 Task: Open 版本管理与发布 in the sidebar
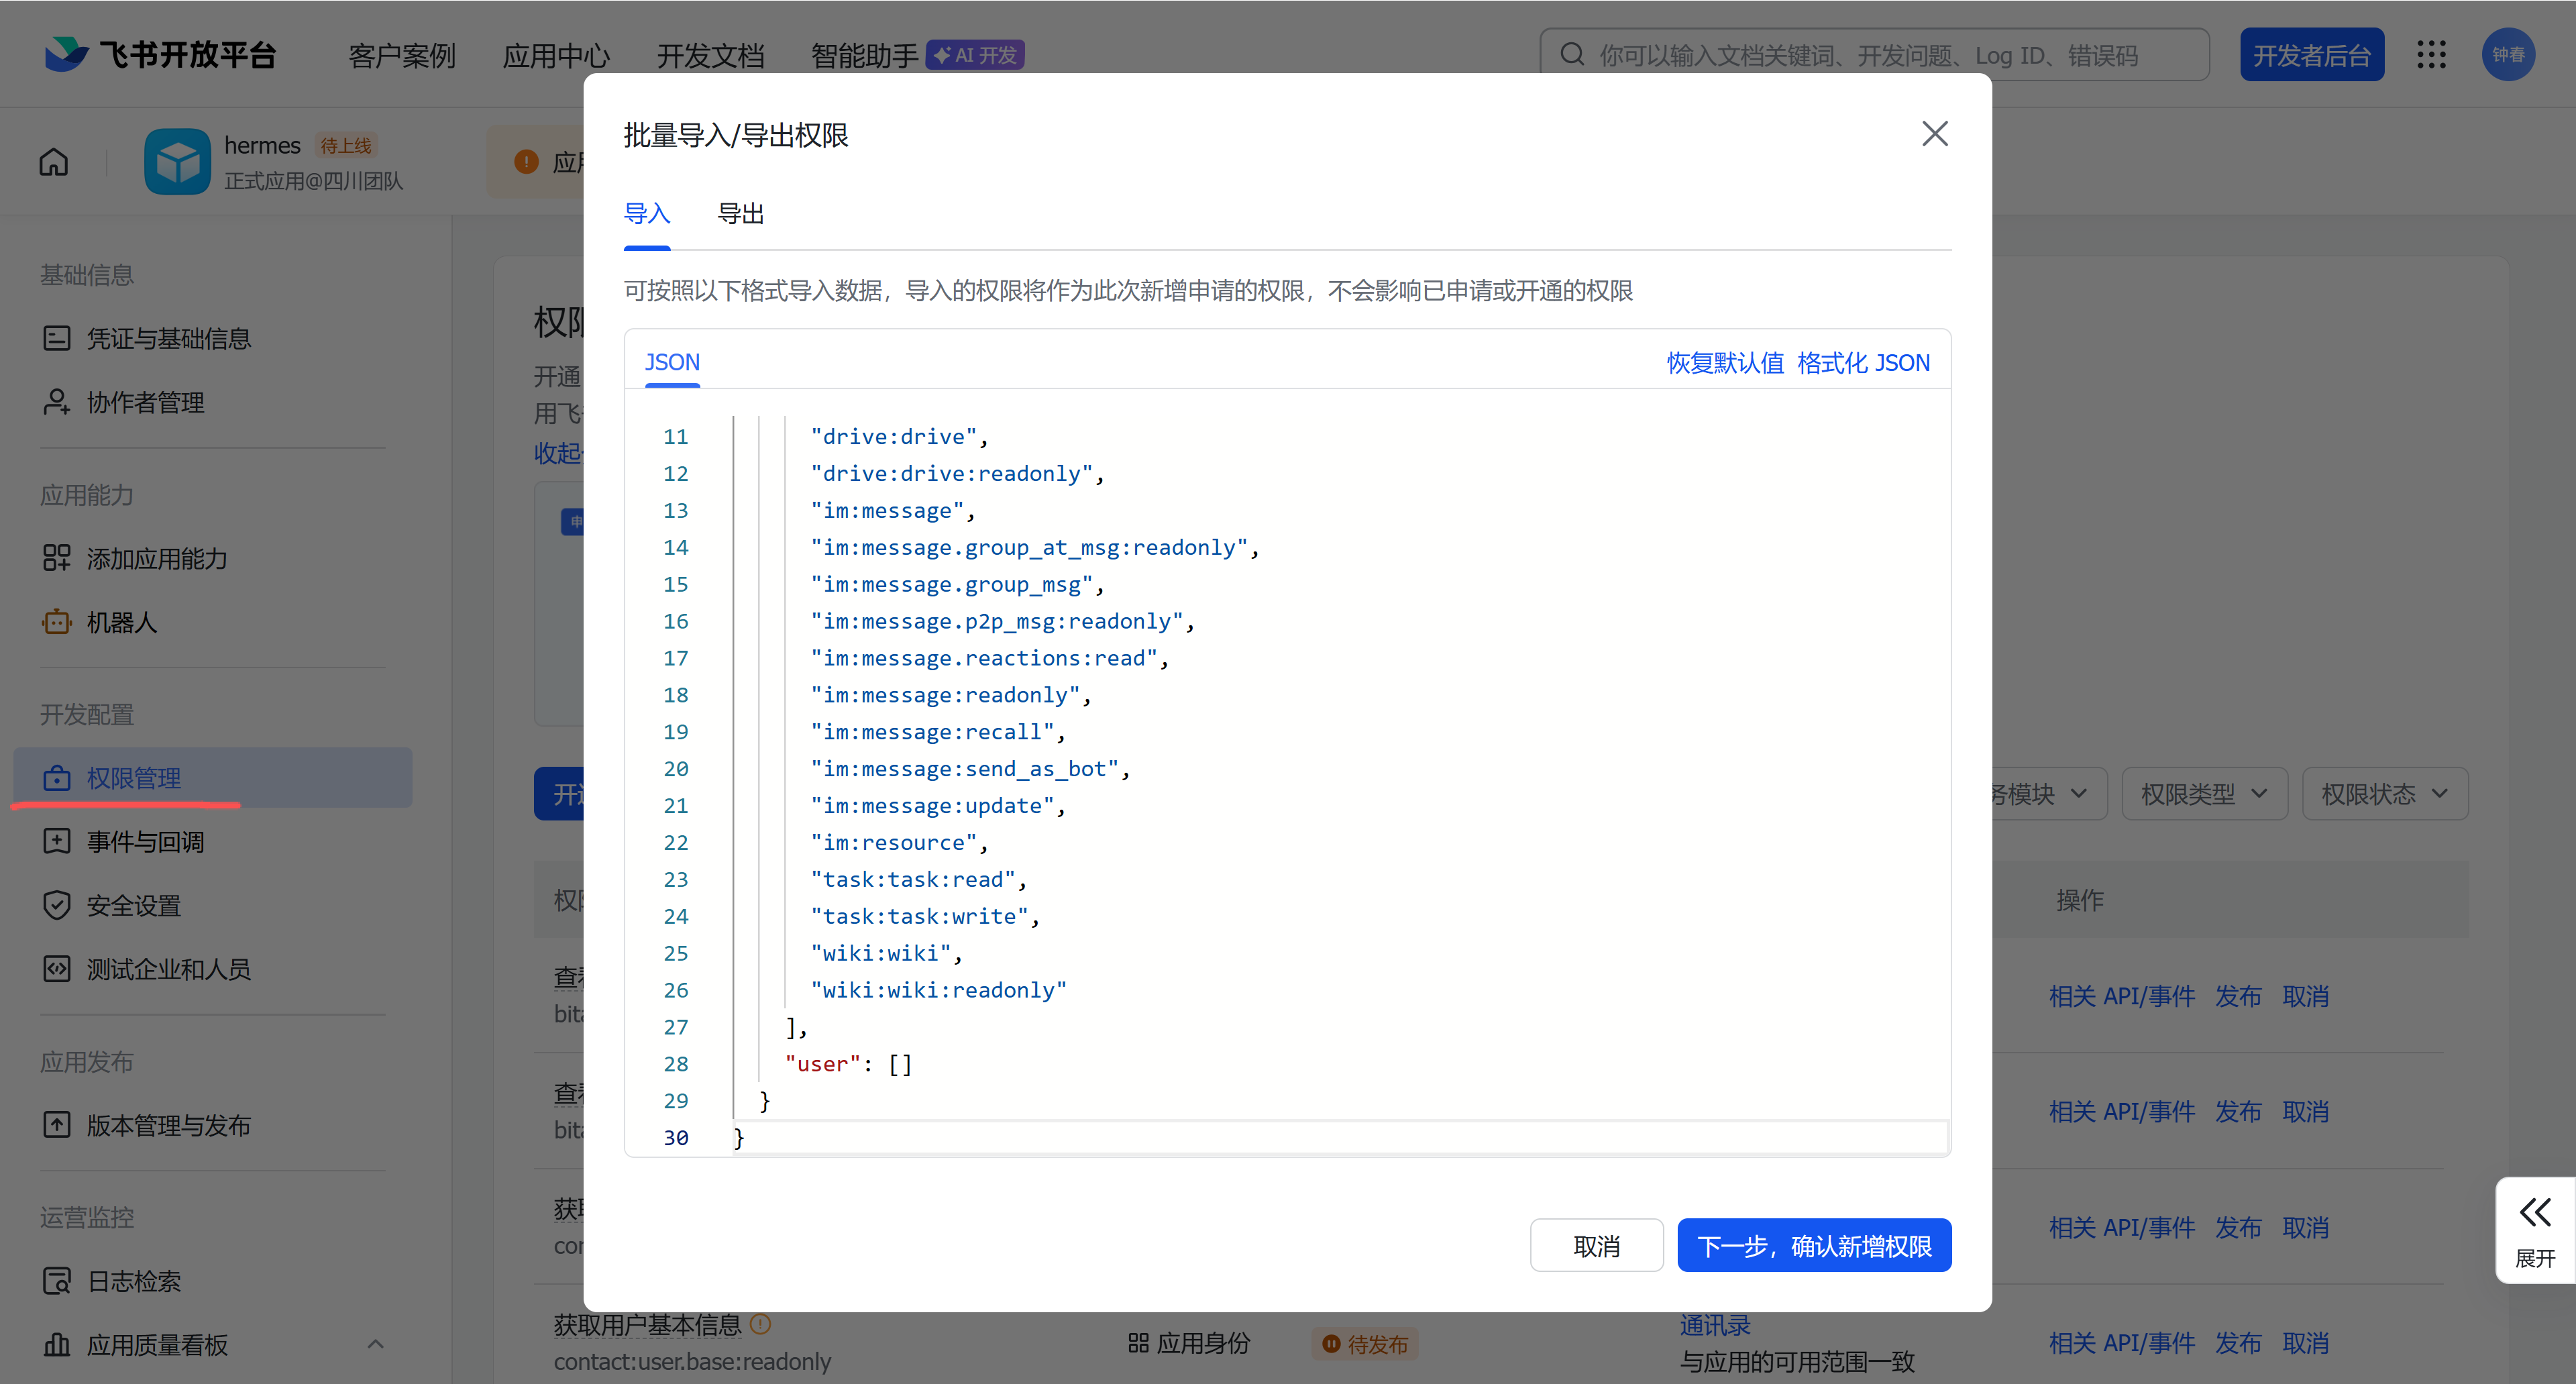pos(213,1125)
